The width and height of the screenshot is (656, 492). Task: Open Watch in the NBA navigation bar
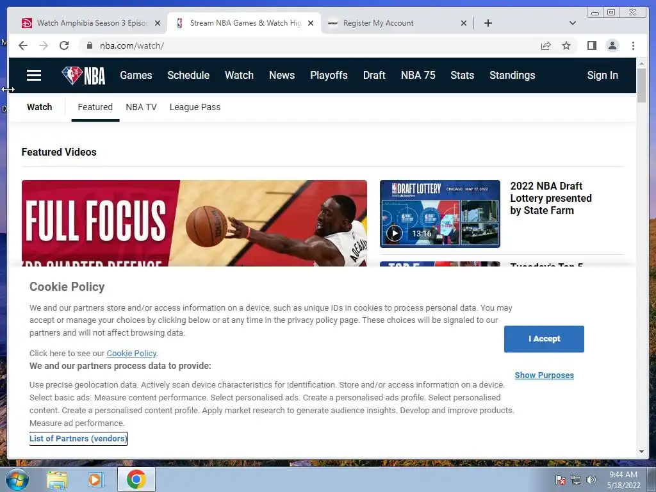(240, 76)
